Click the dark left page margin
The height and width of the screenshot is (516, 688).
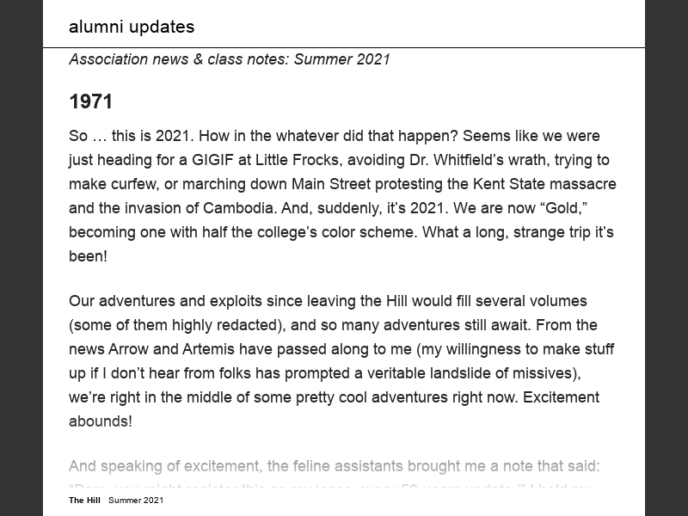21,258
